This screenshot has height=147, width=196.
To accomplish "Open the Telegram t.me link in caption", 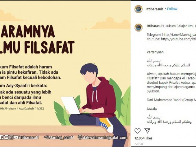I will coord(179,35).
